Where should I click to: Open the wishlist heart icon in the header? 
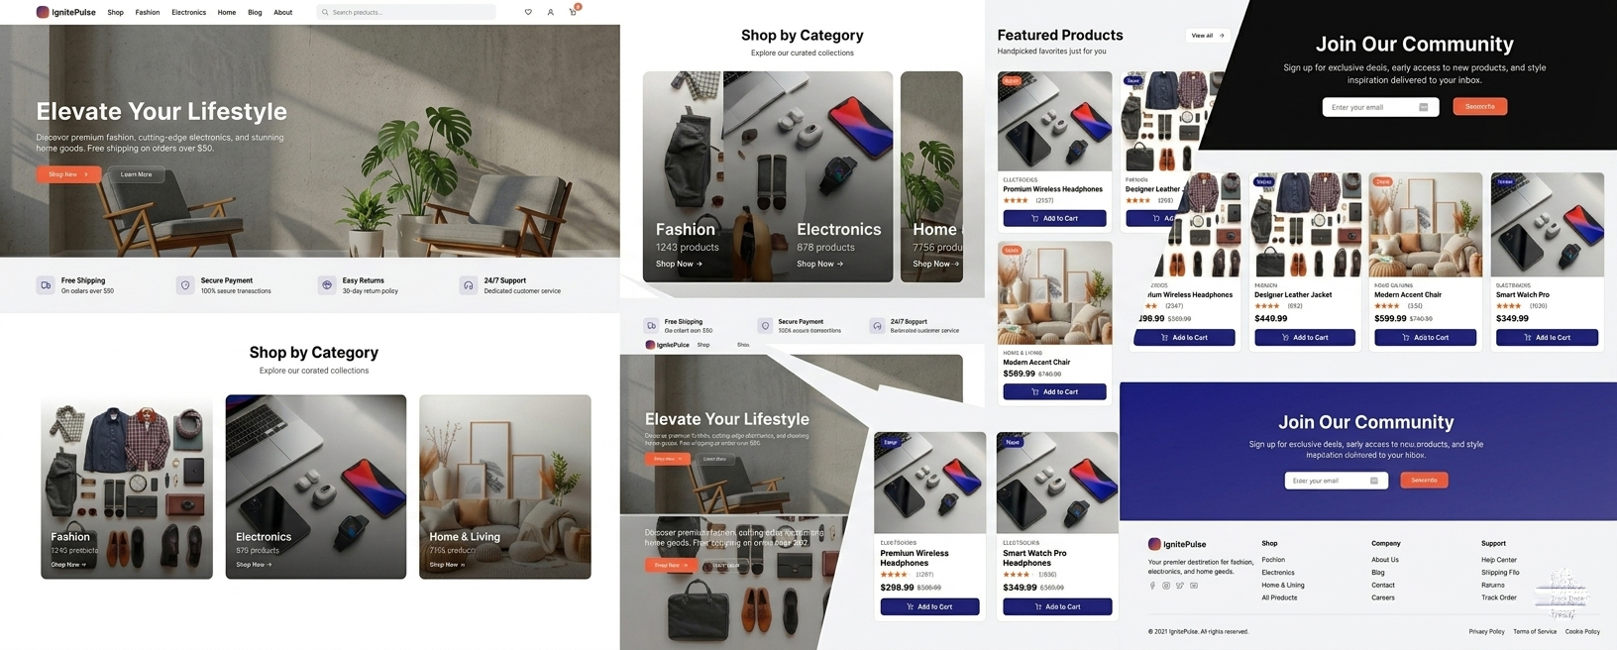(x=528, y=12)
